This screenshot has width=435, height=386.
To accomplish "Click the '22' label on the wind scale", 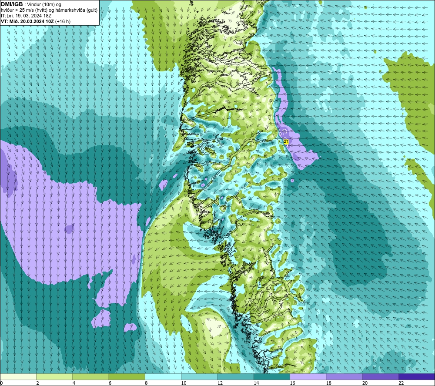I will [401, 383].
